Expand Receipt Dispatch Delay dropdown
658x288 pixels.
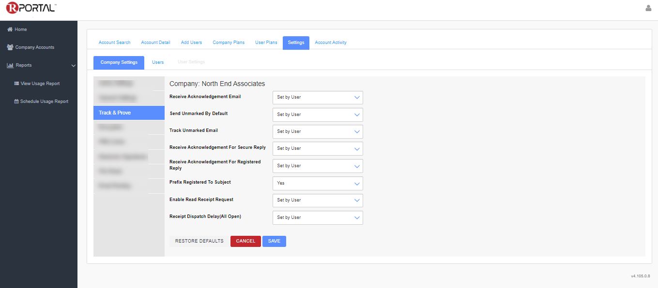point(318,217)
